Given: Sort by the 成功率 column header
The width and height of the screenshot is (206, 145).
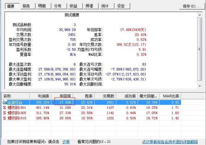Looking at the screenshot, I should click(127, 96).
